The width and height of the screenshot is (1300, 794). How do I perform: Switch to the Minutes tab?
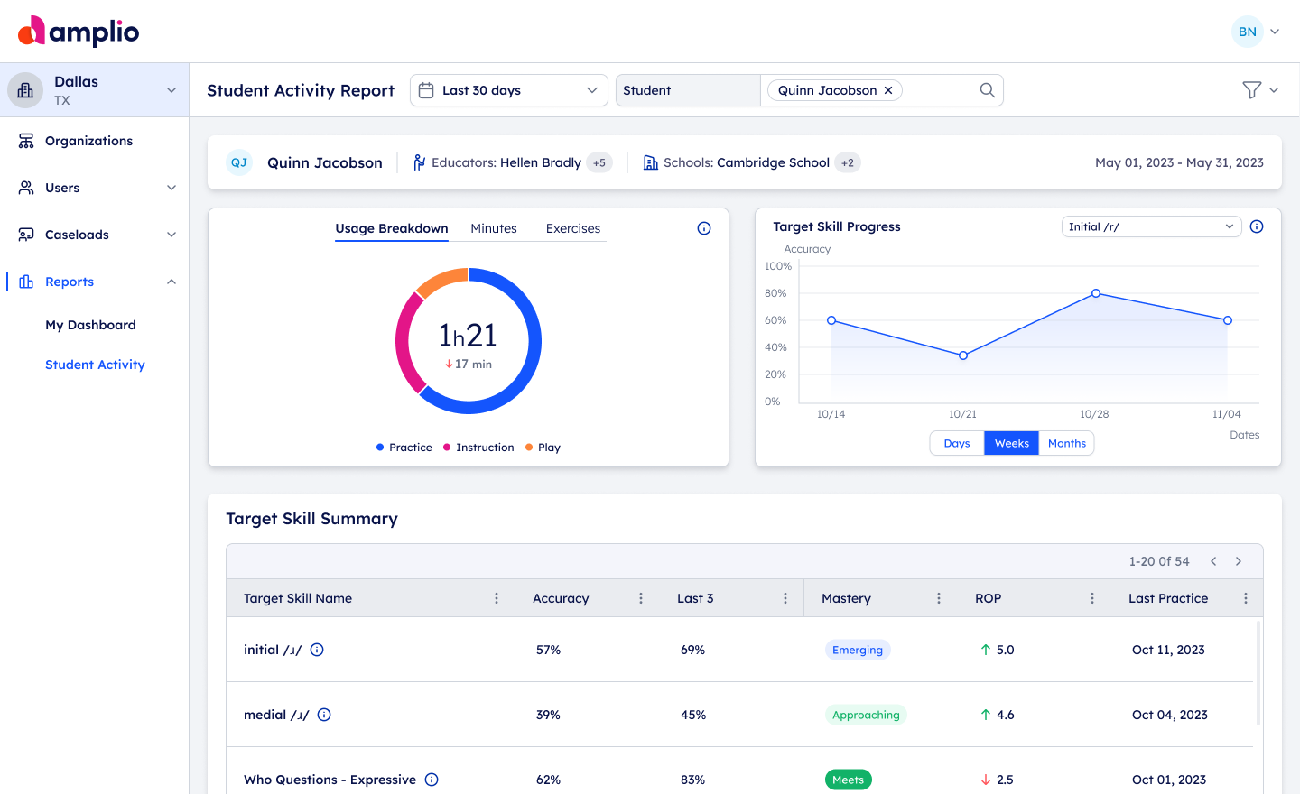coord(494,228)
